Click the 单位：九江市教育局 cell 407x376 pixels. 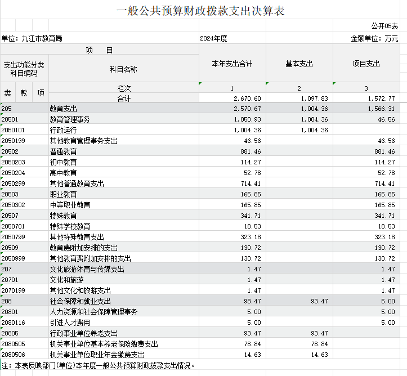point(32,38)
